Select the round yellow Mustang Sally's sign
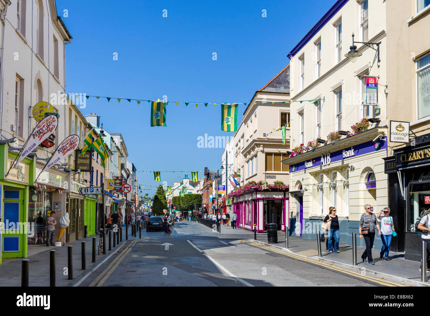This screenshot has height=316, width=430. [43, 111]
